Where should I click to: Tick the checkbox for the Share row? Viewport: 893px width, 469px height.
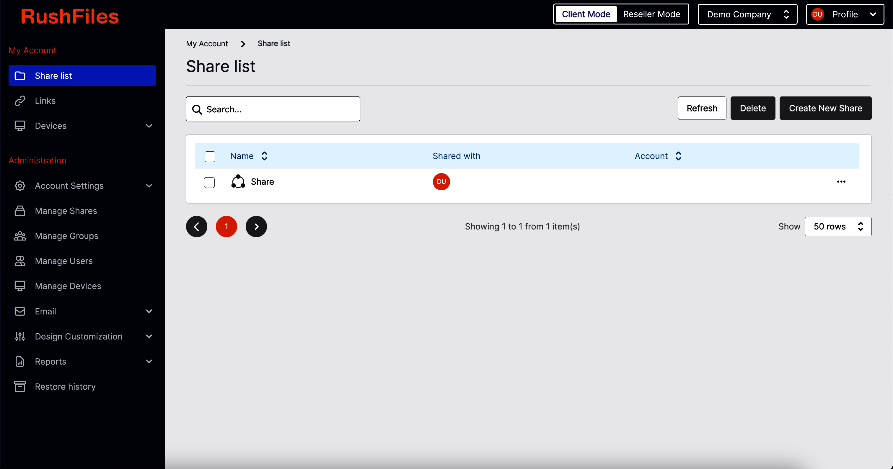[x=209, y=182]
